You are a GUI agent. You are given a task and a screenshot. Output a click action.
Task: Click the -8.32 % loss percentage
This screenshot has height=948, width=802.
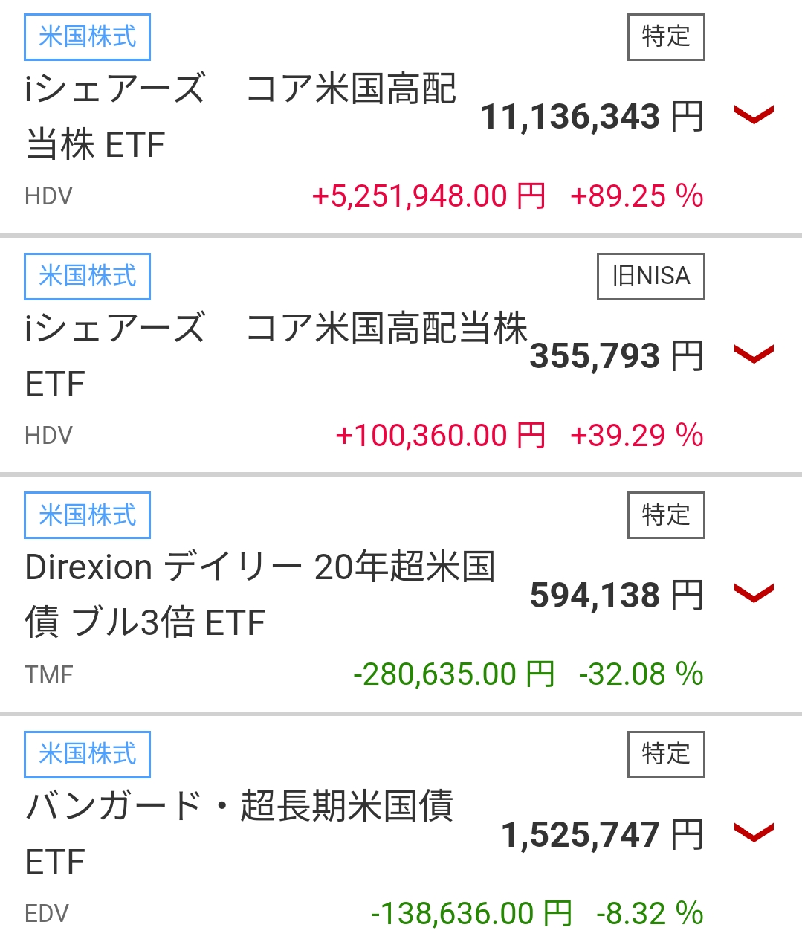(650, 914)
